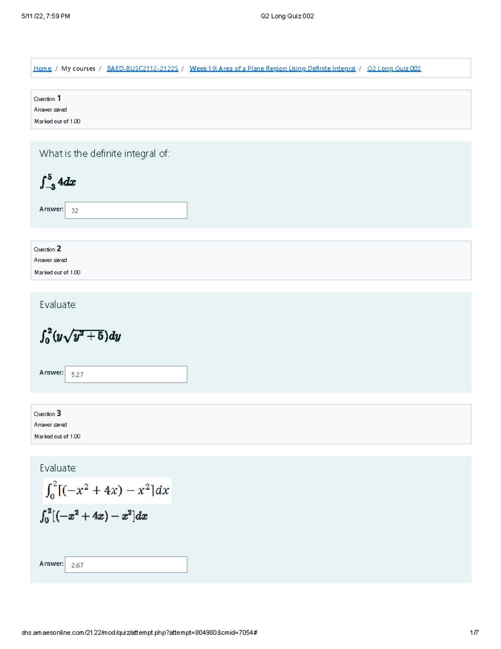Click the Question 3 header box

251,424
